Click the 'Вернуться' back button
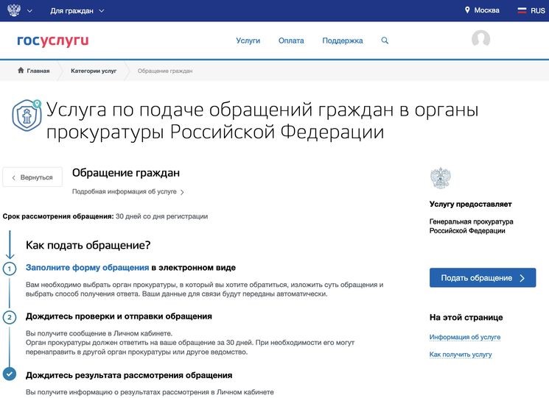 coord(32,177)
